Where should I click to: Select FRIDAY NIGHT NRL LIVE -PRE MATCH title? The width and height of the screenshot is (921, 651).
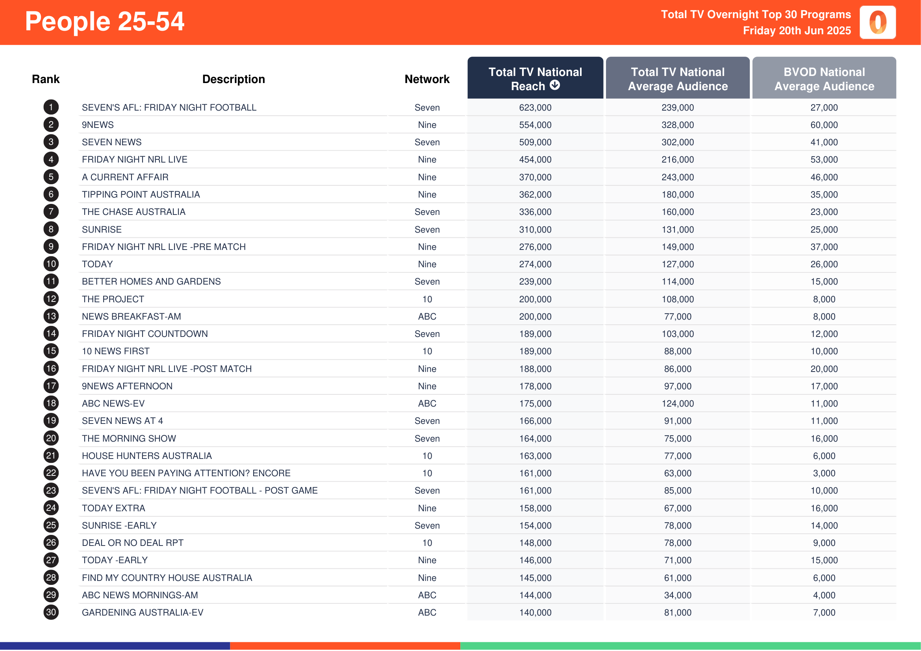(x=164, y=247)
